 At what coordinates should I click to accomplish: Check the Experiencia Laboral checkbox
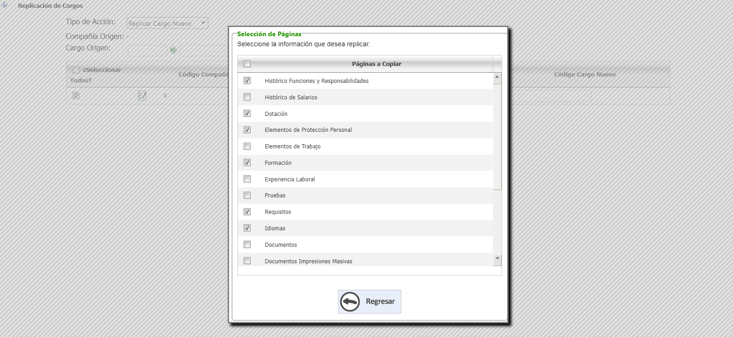point(247,179)
